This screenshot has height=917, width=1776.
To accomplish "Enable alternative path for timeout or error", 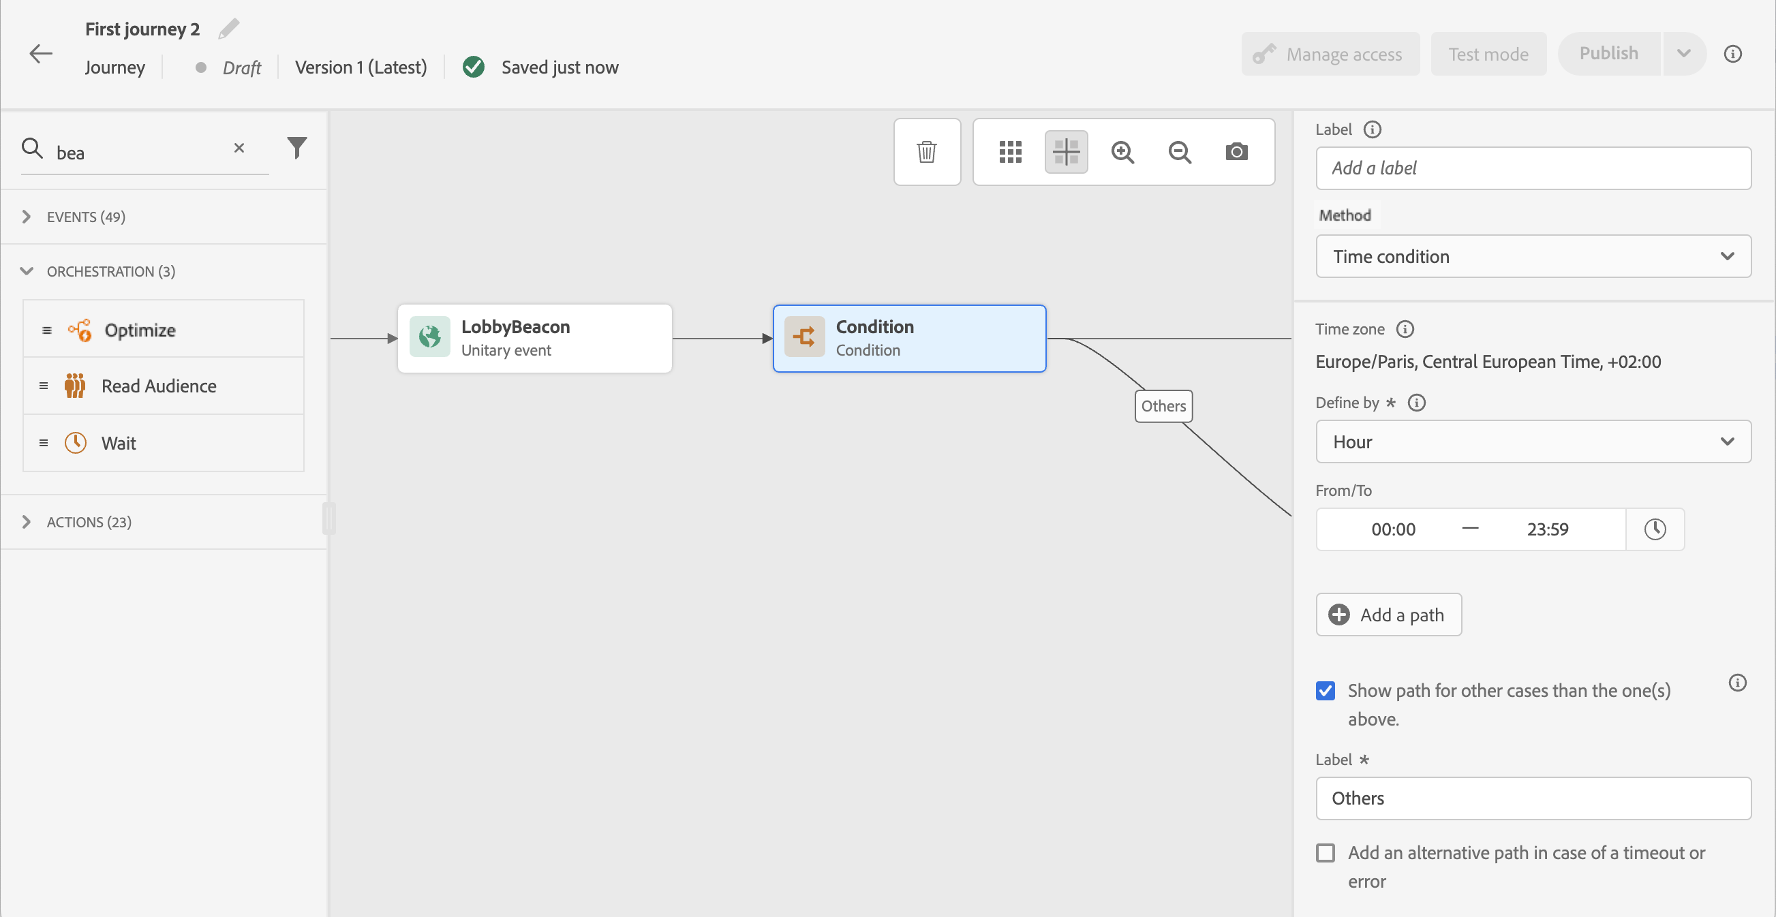I will click(1325, 852).
